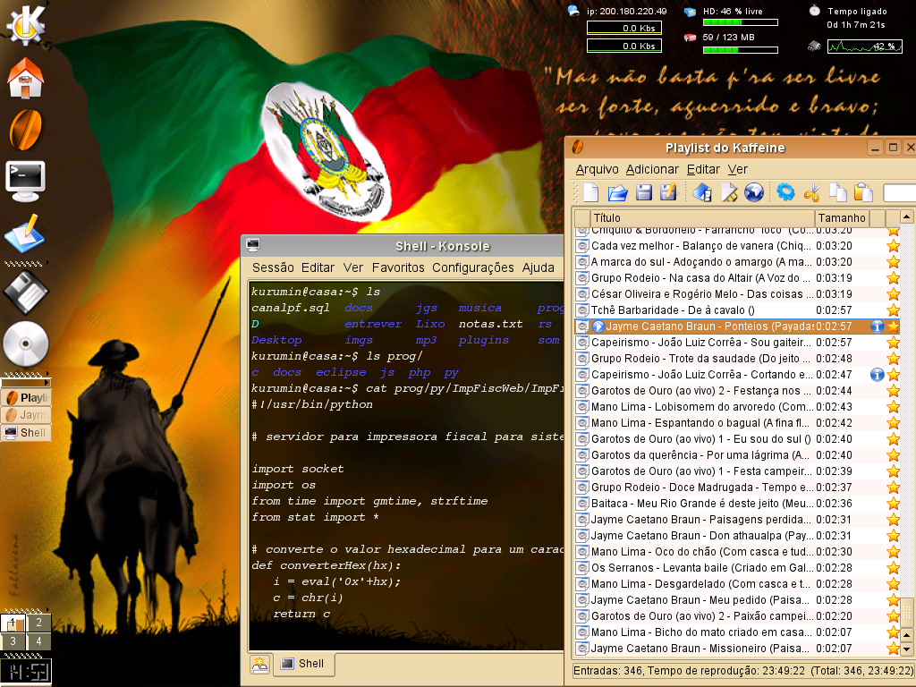The height and width of the screenshot is (687, 916).
Task: Save the playlist with the floppy disk icon
Action: click(x=643, y=192)
